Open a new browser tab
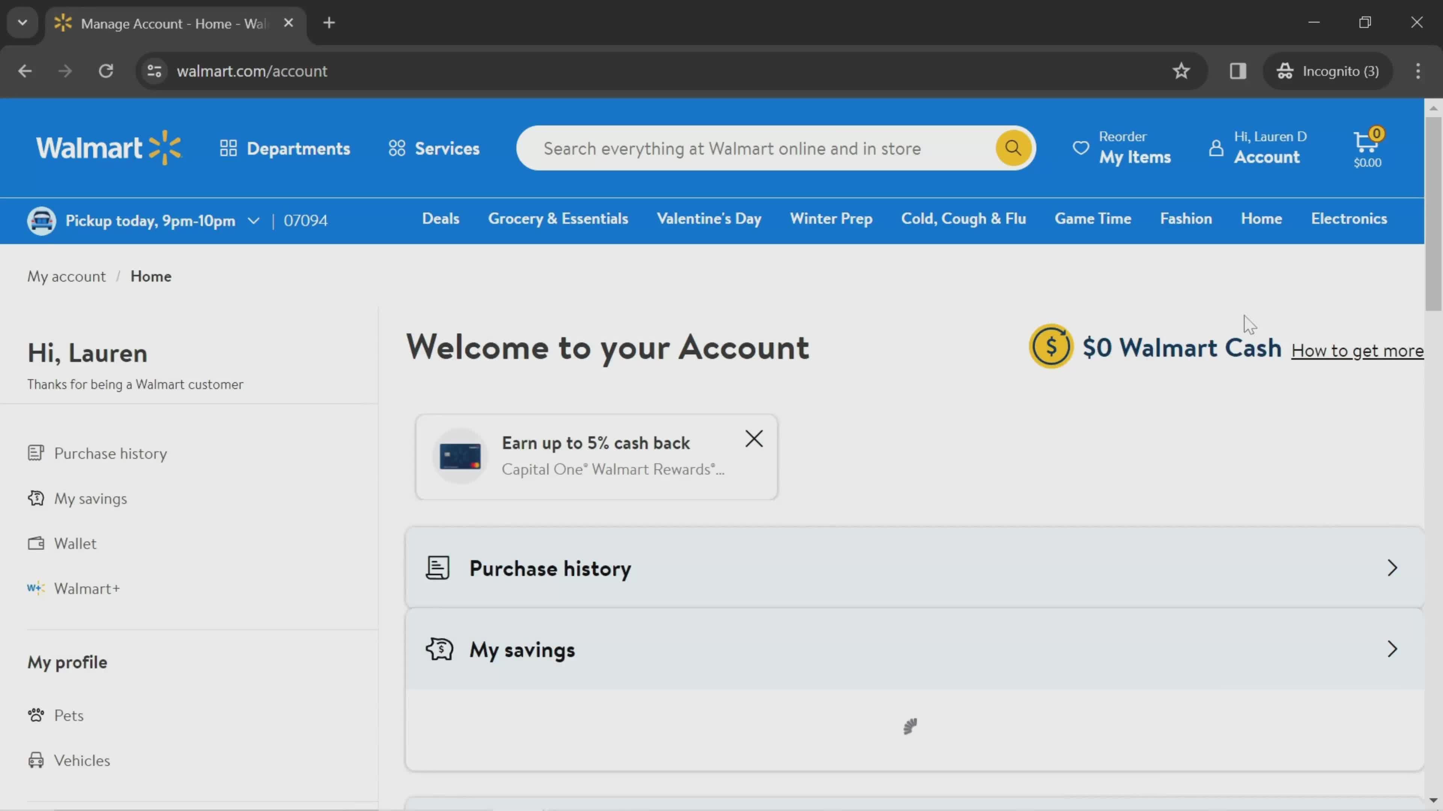Viewport: 1443px width, 811px height. 329,23
